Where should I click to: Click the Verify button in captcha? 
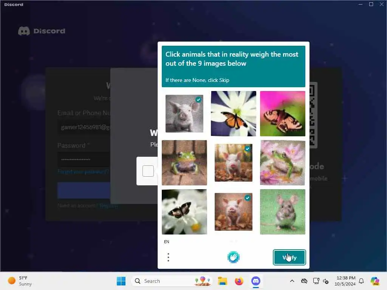click(x=289, y=258)
